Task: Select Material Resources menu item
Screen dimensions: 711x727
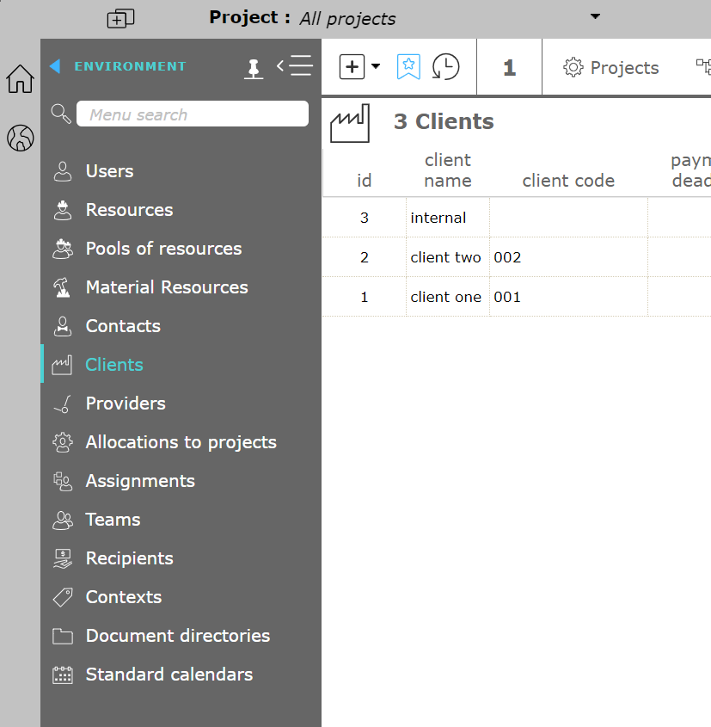Action: pyautogui.click(x=167, y=287)
